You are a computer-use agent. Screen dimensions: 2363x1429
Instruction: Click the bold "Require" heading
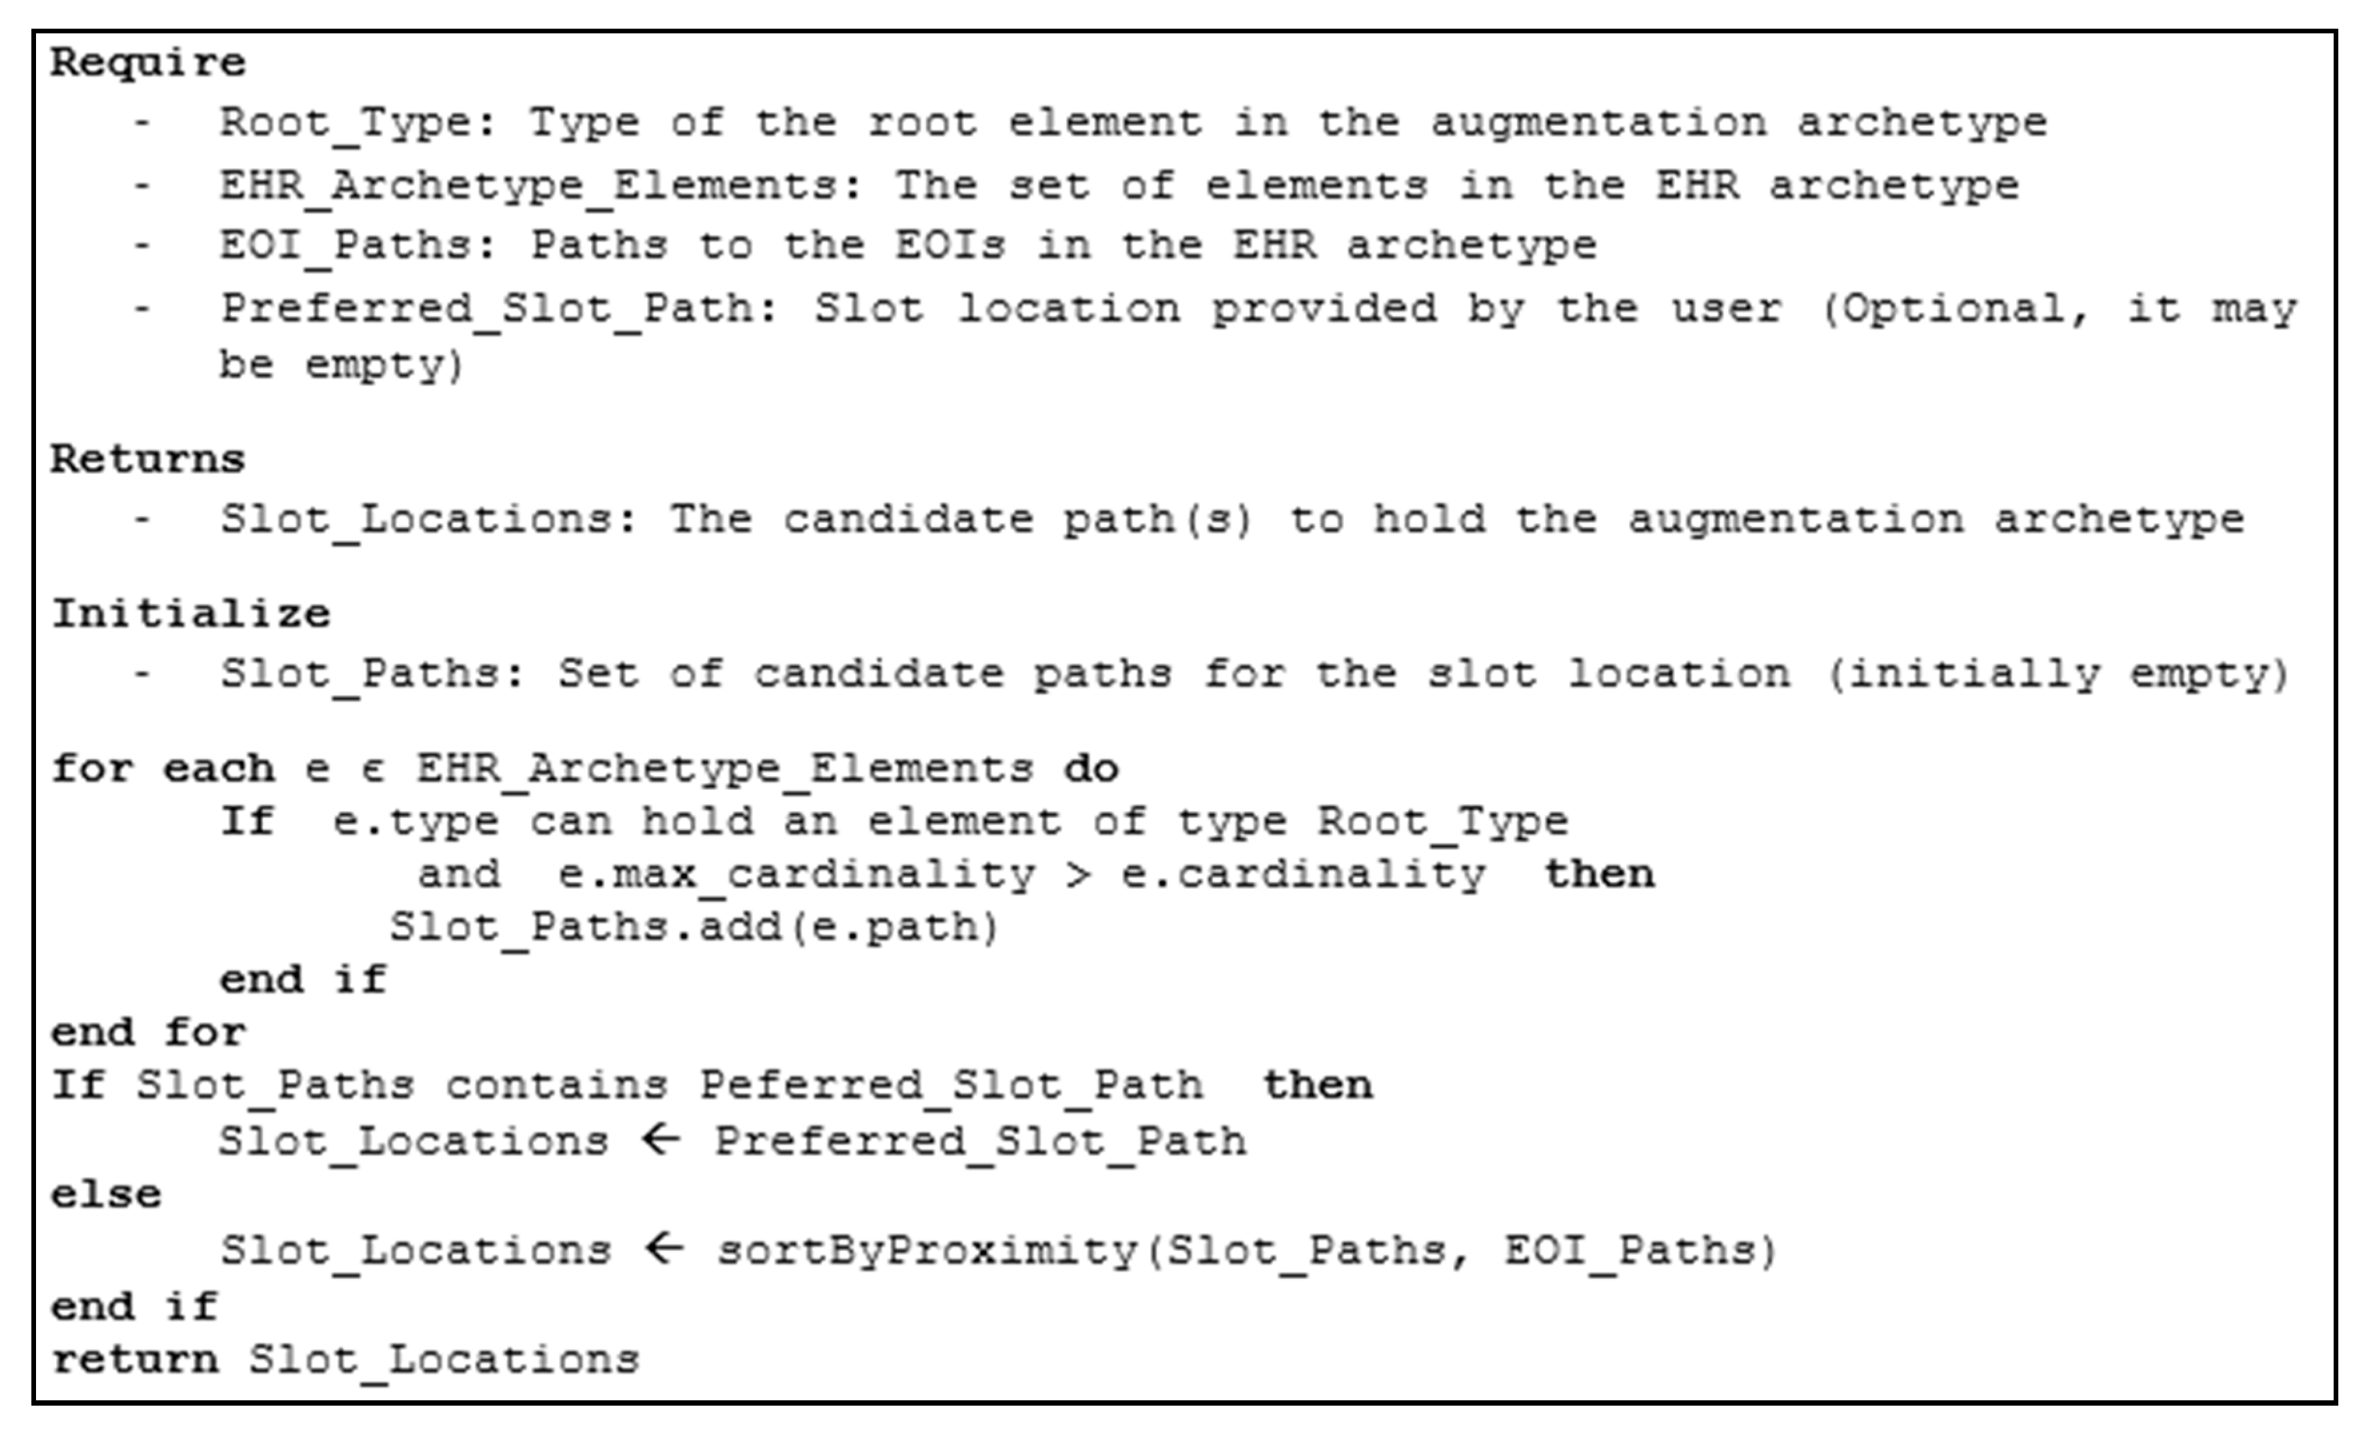[x=149, y=63]
